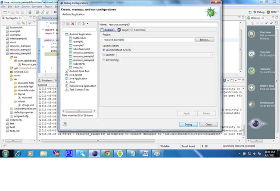Open the Navigate menu
Screen dimensions: 280x191
37,6
